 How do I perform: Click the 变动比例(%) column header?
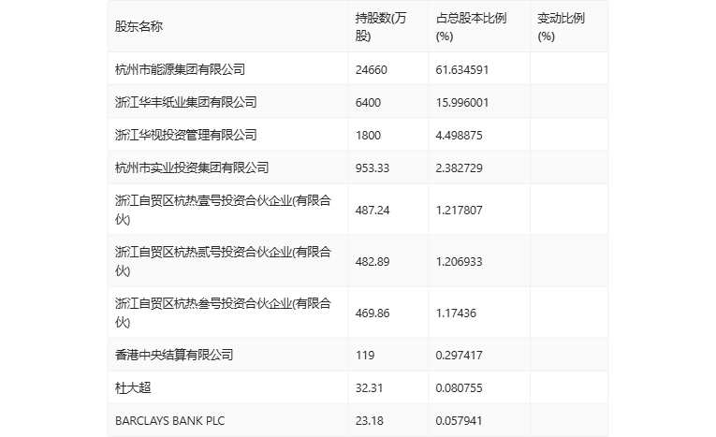pyautogui.click(x=561, y=27)
